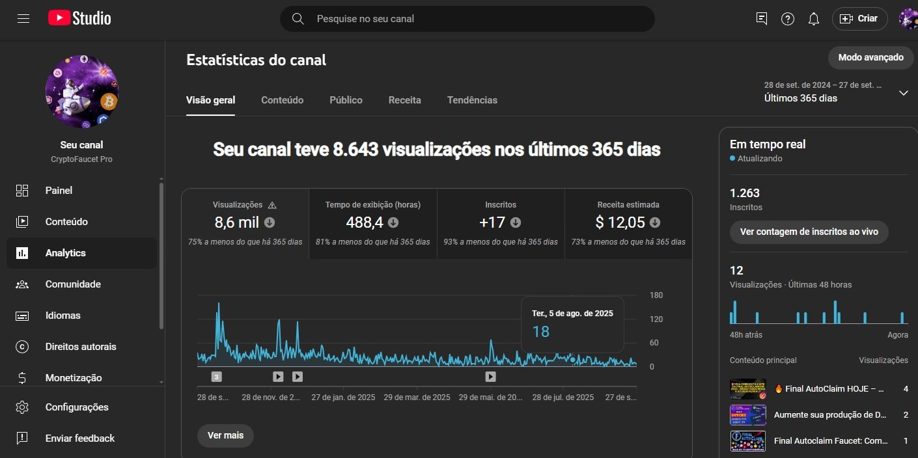Viewport: 918px width, 458px height.
Task: Click the down arrow next to +17
Action: tap(516, 222)
